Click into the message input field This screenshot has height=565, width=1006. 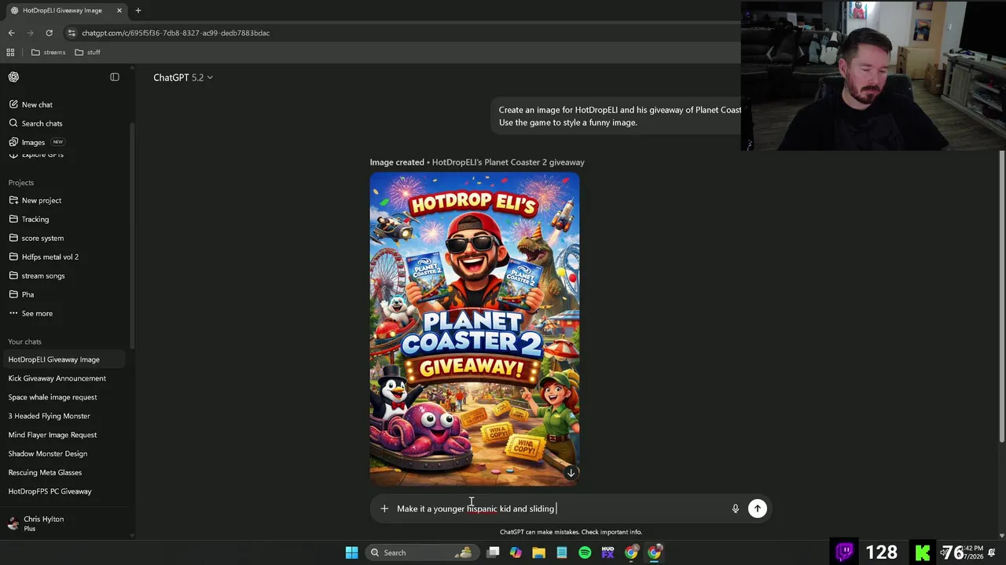tap(558, 508)
